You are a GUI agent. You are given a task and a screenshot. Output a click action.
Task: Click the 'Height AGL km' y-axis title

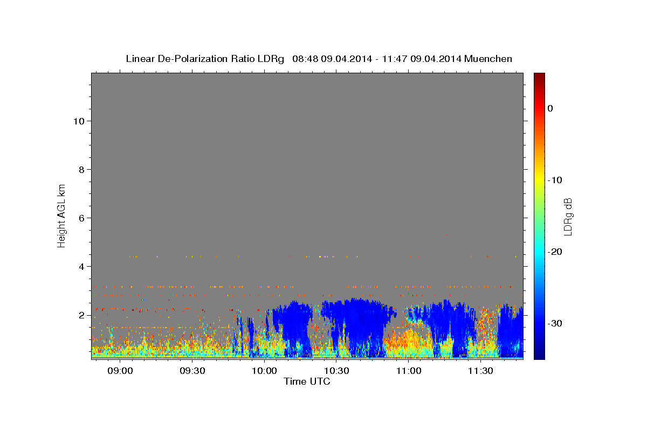pyautogui.click(x=61, y=215)
